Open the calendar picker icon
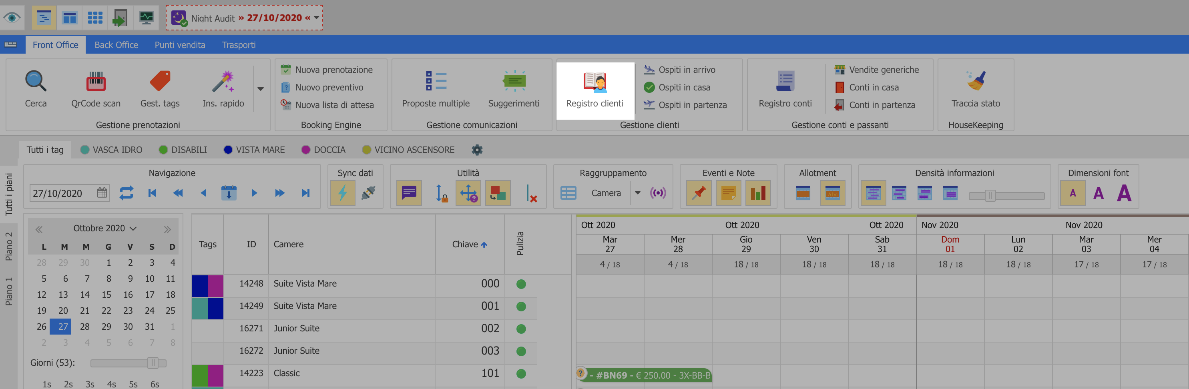This screenshot has width=1189, height=389. [x=102, y=192]
